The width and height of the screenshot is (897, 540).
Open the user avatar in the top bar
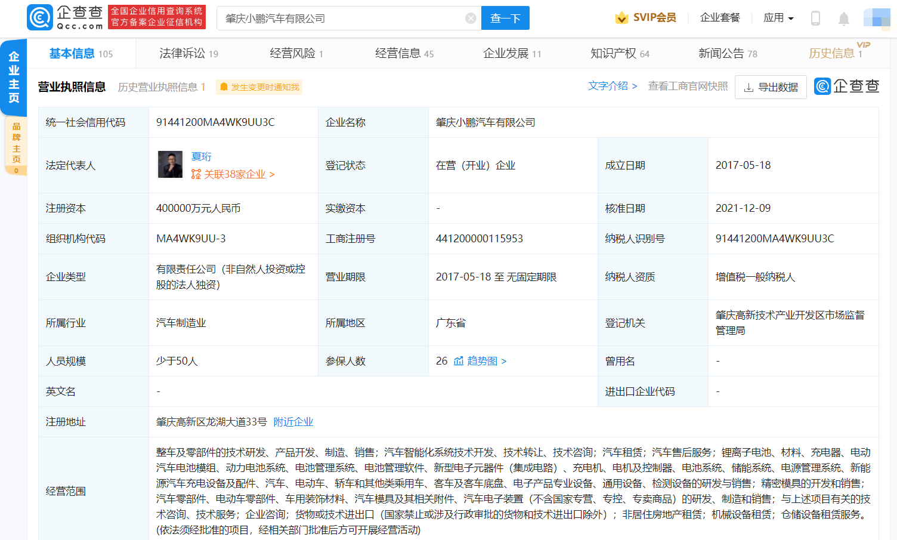tap(877, 18)
